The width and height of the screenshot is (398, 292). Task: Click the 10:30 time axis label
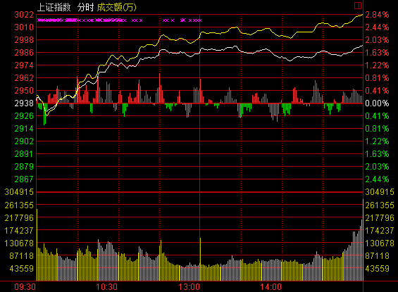coord(106,287)
